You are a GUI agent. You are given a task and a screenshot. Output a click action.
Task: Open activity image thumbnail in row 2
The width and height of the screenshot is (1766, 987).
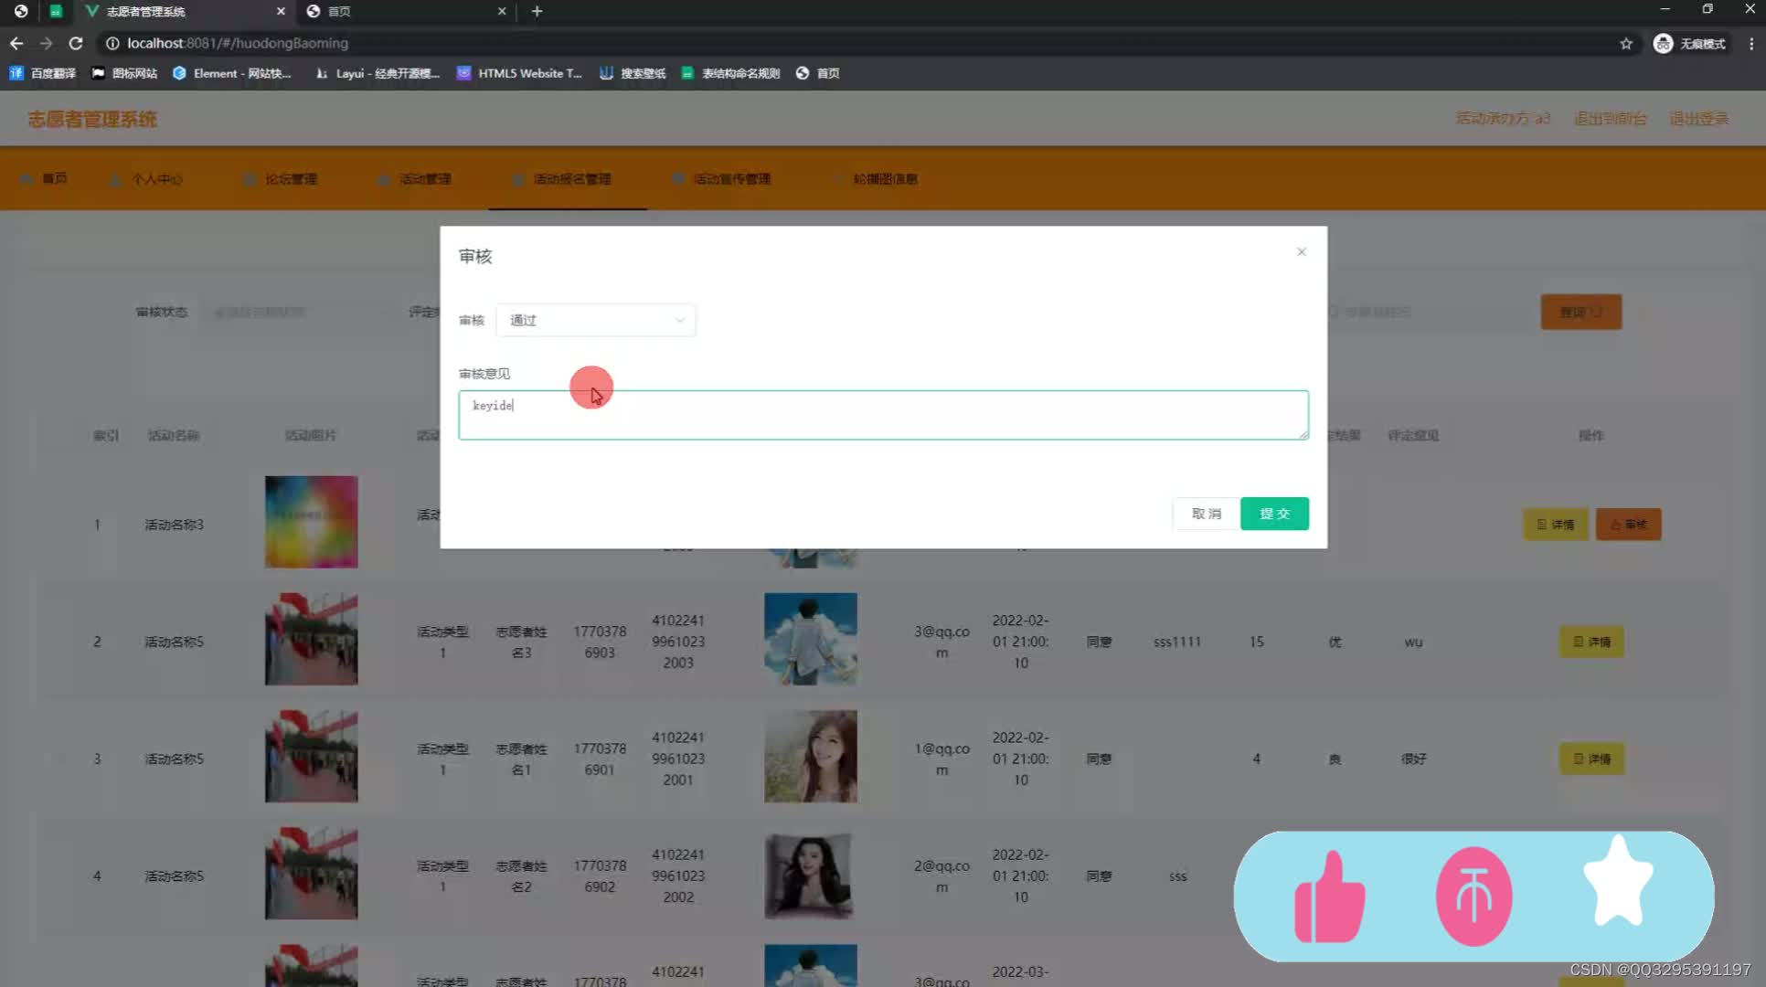tap(312, 639)
